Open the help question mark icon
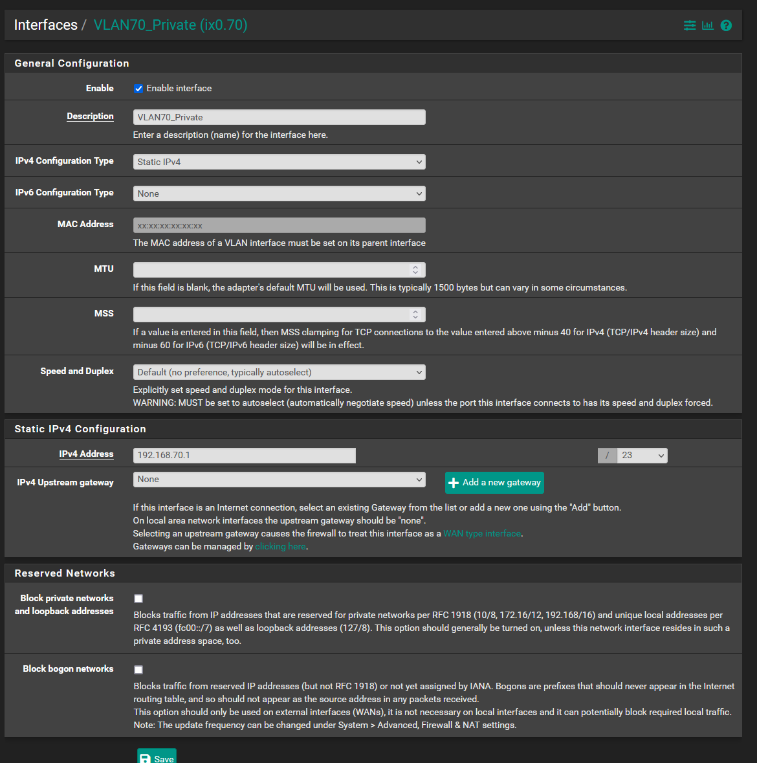The height and width of the screenshot is (763, 757). point(726,25)
